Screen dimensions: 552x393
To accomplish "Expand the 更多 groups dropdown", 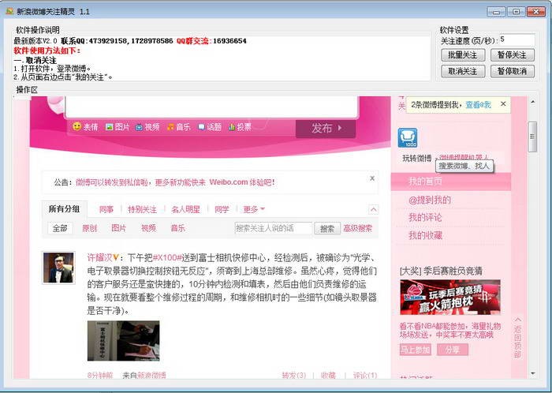I will [x=254, y=210].
